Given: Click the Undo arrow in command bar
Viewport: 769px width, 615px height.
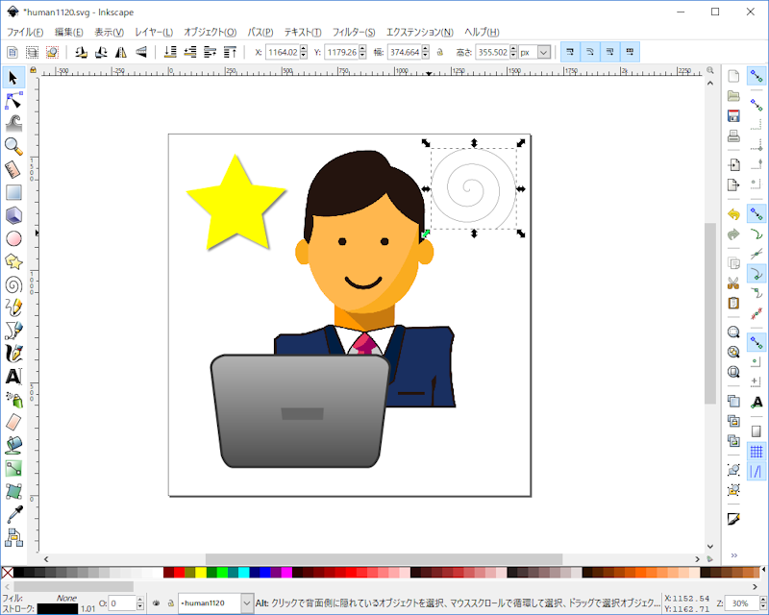Looking at the screenshot, I should pyautogui.click(x=733, y=214).
